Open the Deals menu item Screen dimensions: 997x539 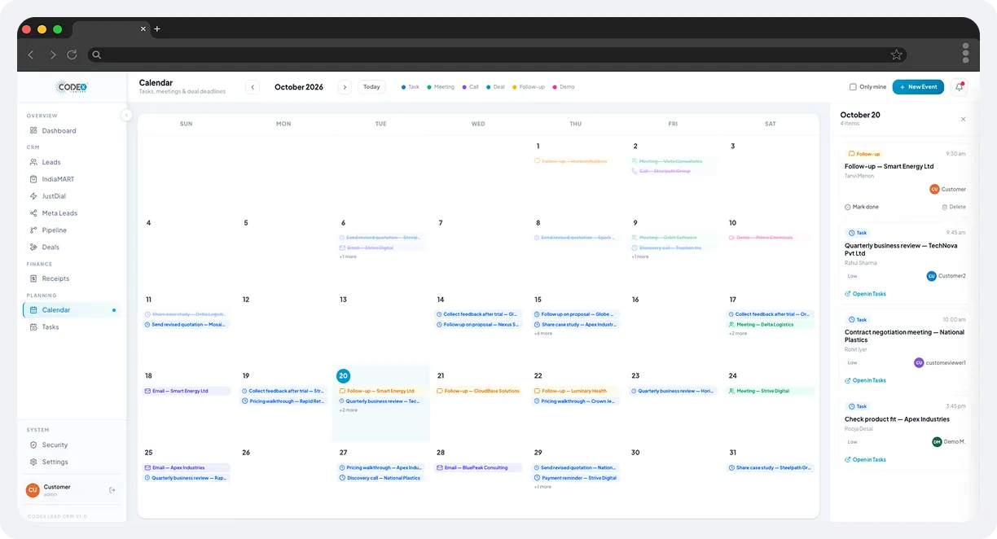coord(72,247)
